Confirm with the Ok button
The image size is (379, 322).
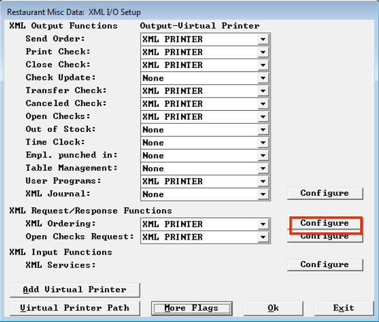(x=273, y=308)
